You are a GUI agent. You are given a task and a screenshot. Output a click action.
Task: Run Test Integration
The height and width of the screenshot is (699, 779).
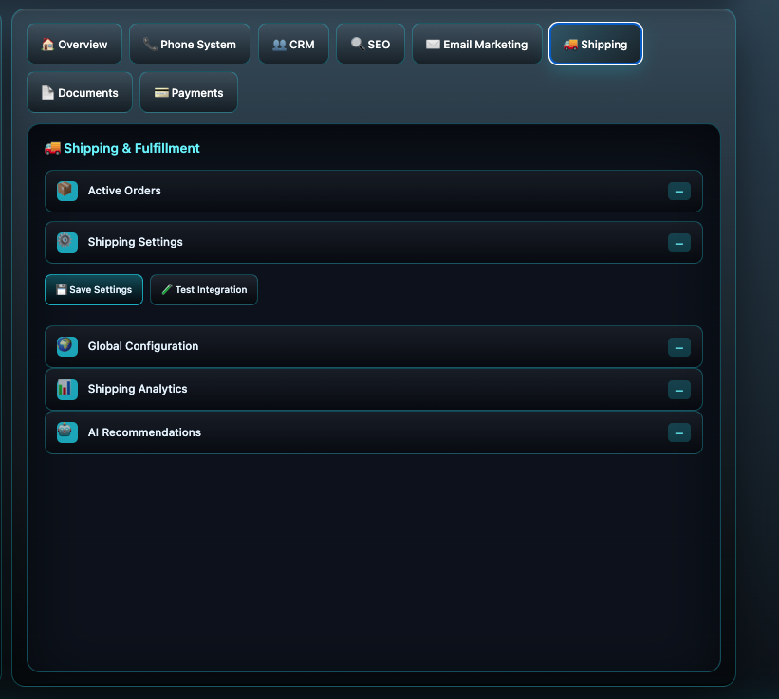[x=204, y=290]
